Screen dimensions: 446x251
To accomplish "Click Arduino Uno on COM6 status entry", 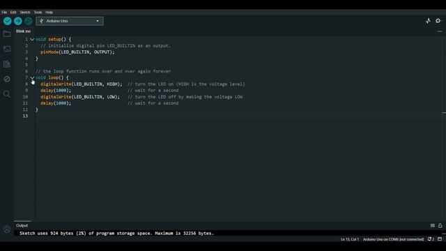I will tap(393, 239).
